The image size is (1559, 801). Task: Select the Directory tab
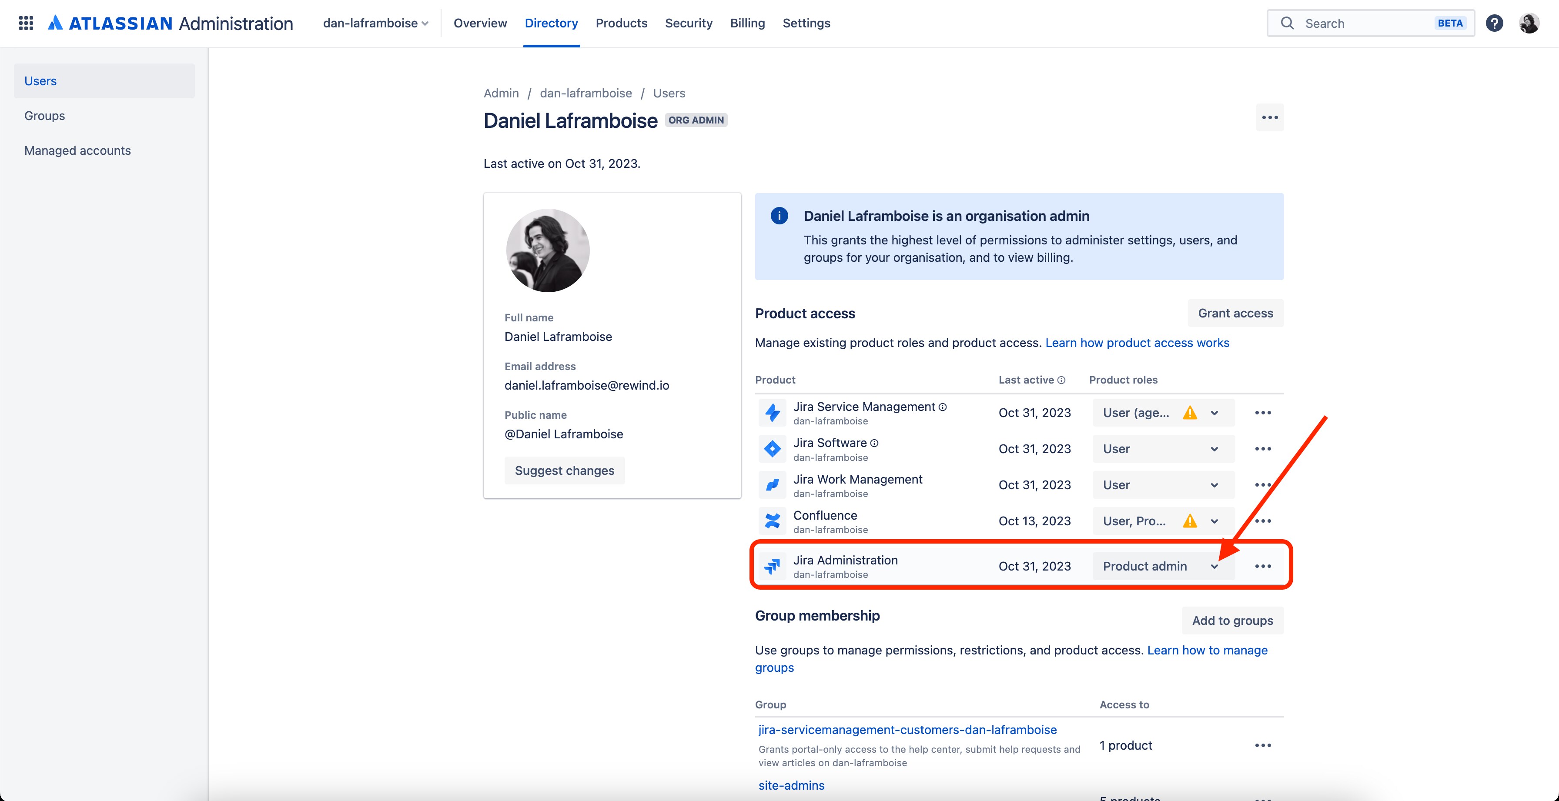551,23
